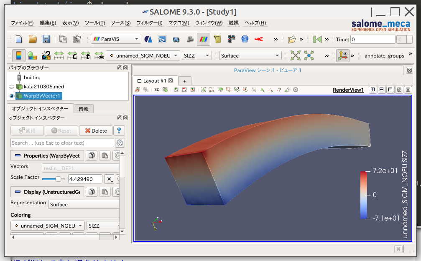
Task: Click the hover question-mark points icon
Action: point(279,90)
